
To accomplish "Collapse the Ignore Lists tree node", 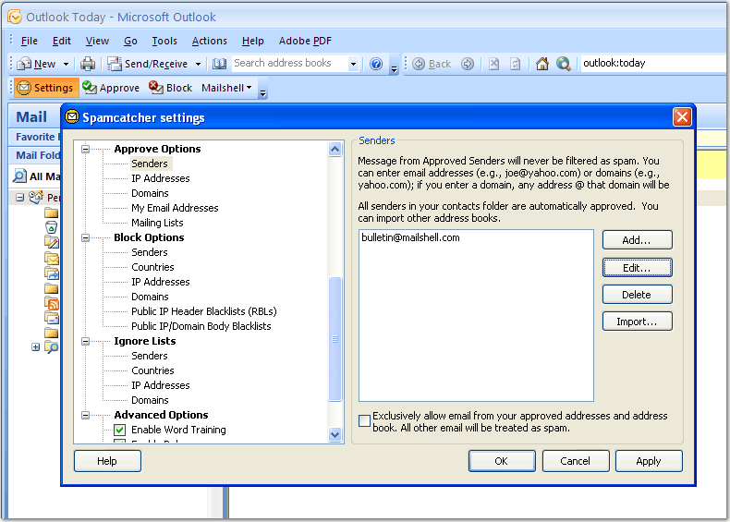I will click(86, 341).
